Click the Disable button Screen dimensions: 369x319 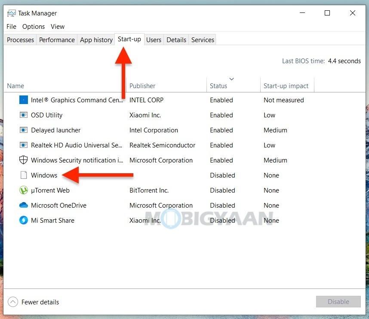[x=338, y=302]
